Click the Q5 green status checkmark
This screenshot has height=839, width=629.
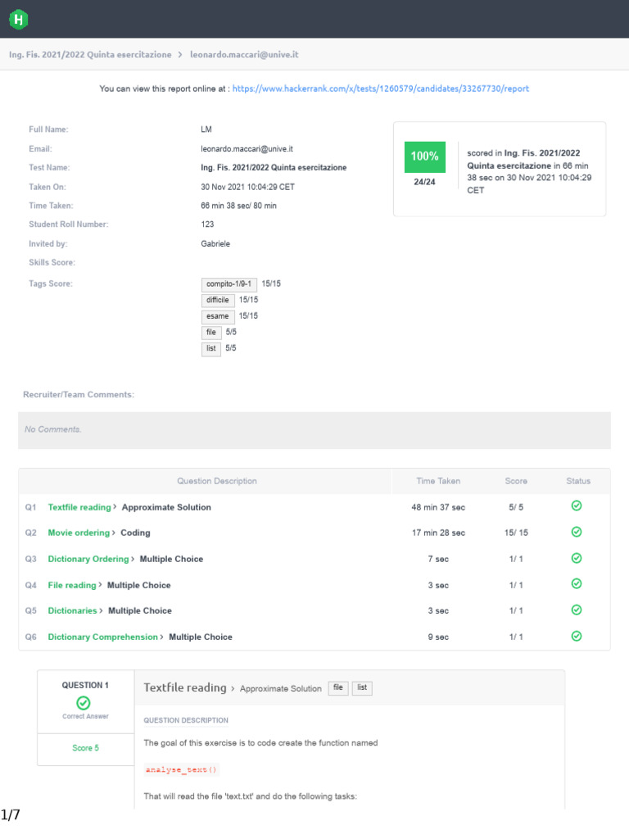pos(577,610)
